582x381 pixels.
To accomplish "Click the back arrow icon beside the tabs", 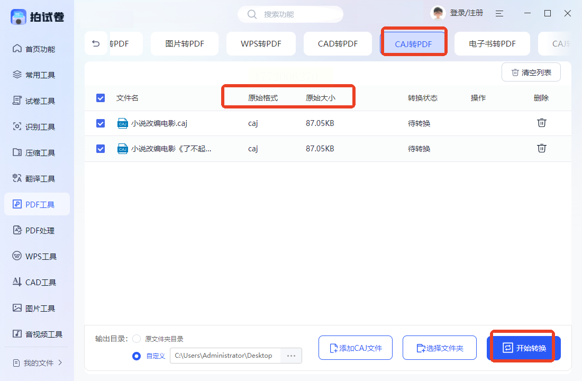I will pos(96,44).
